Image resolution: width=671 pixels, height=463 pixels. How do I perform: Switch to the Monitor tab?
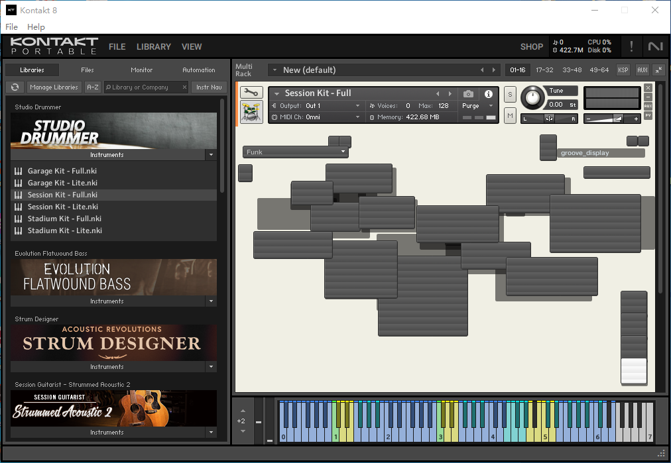[142, 70]
